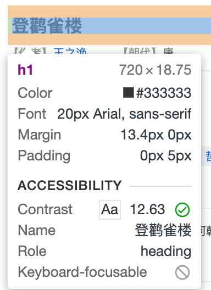211x290 pixels.
Task: Click the accessible Name value 登鹳雀楼
Action: click(x=163, y=230)
